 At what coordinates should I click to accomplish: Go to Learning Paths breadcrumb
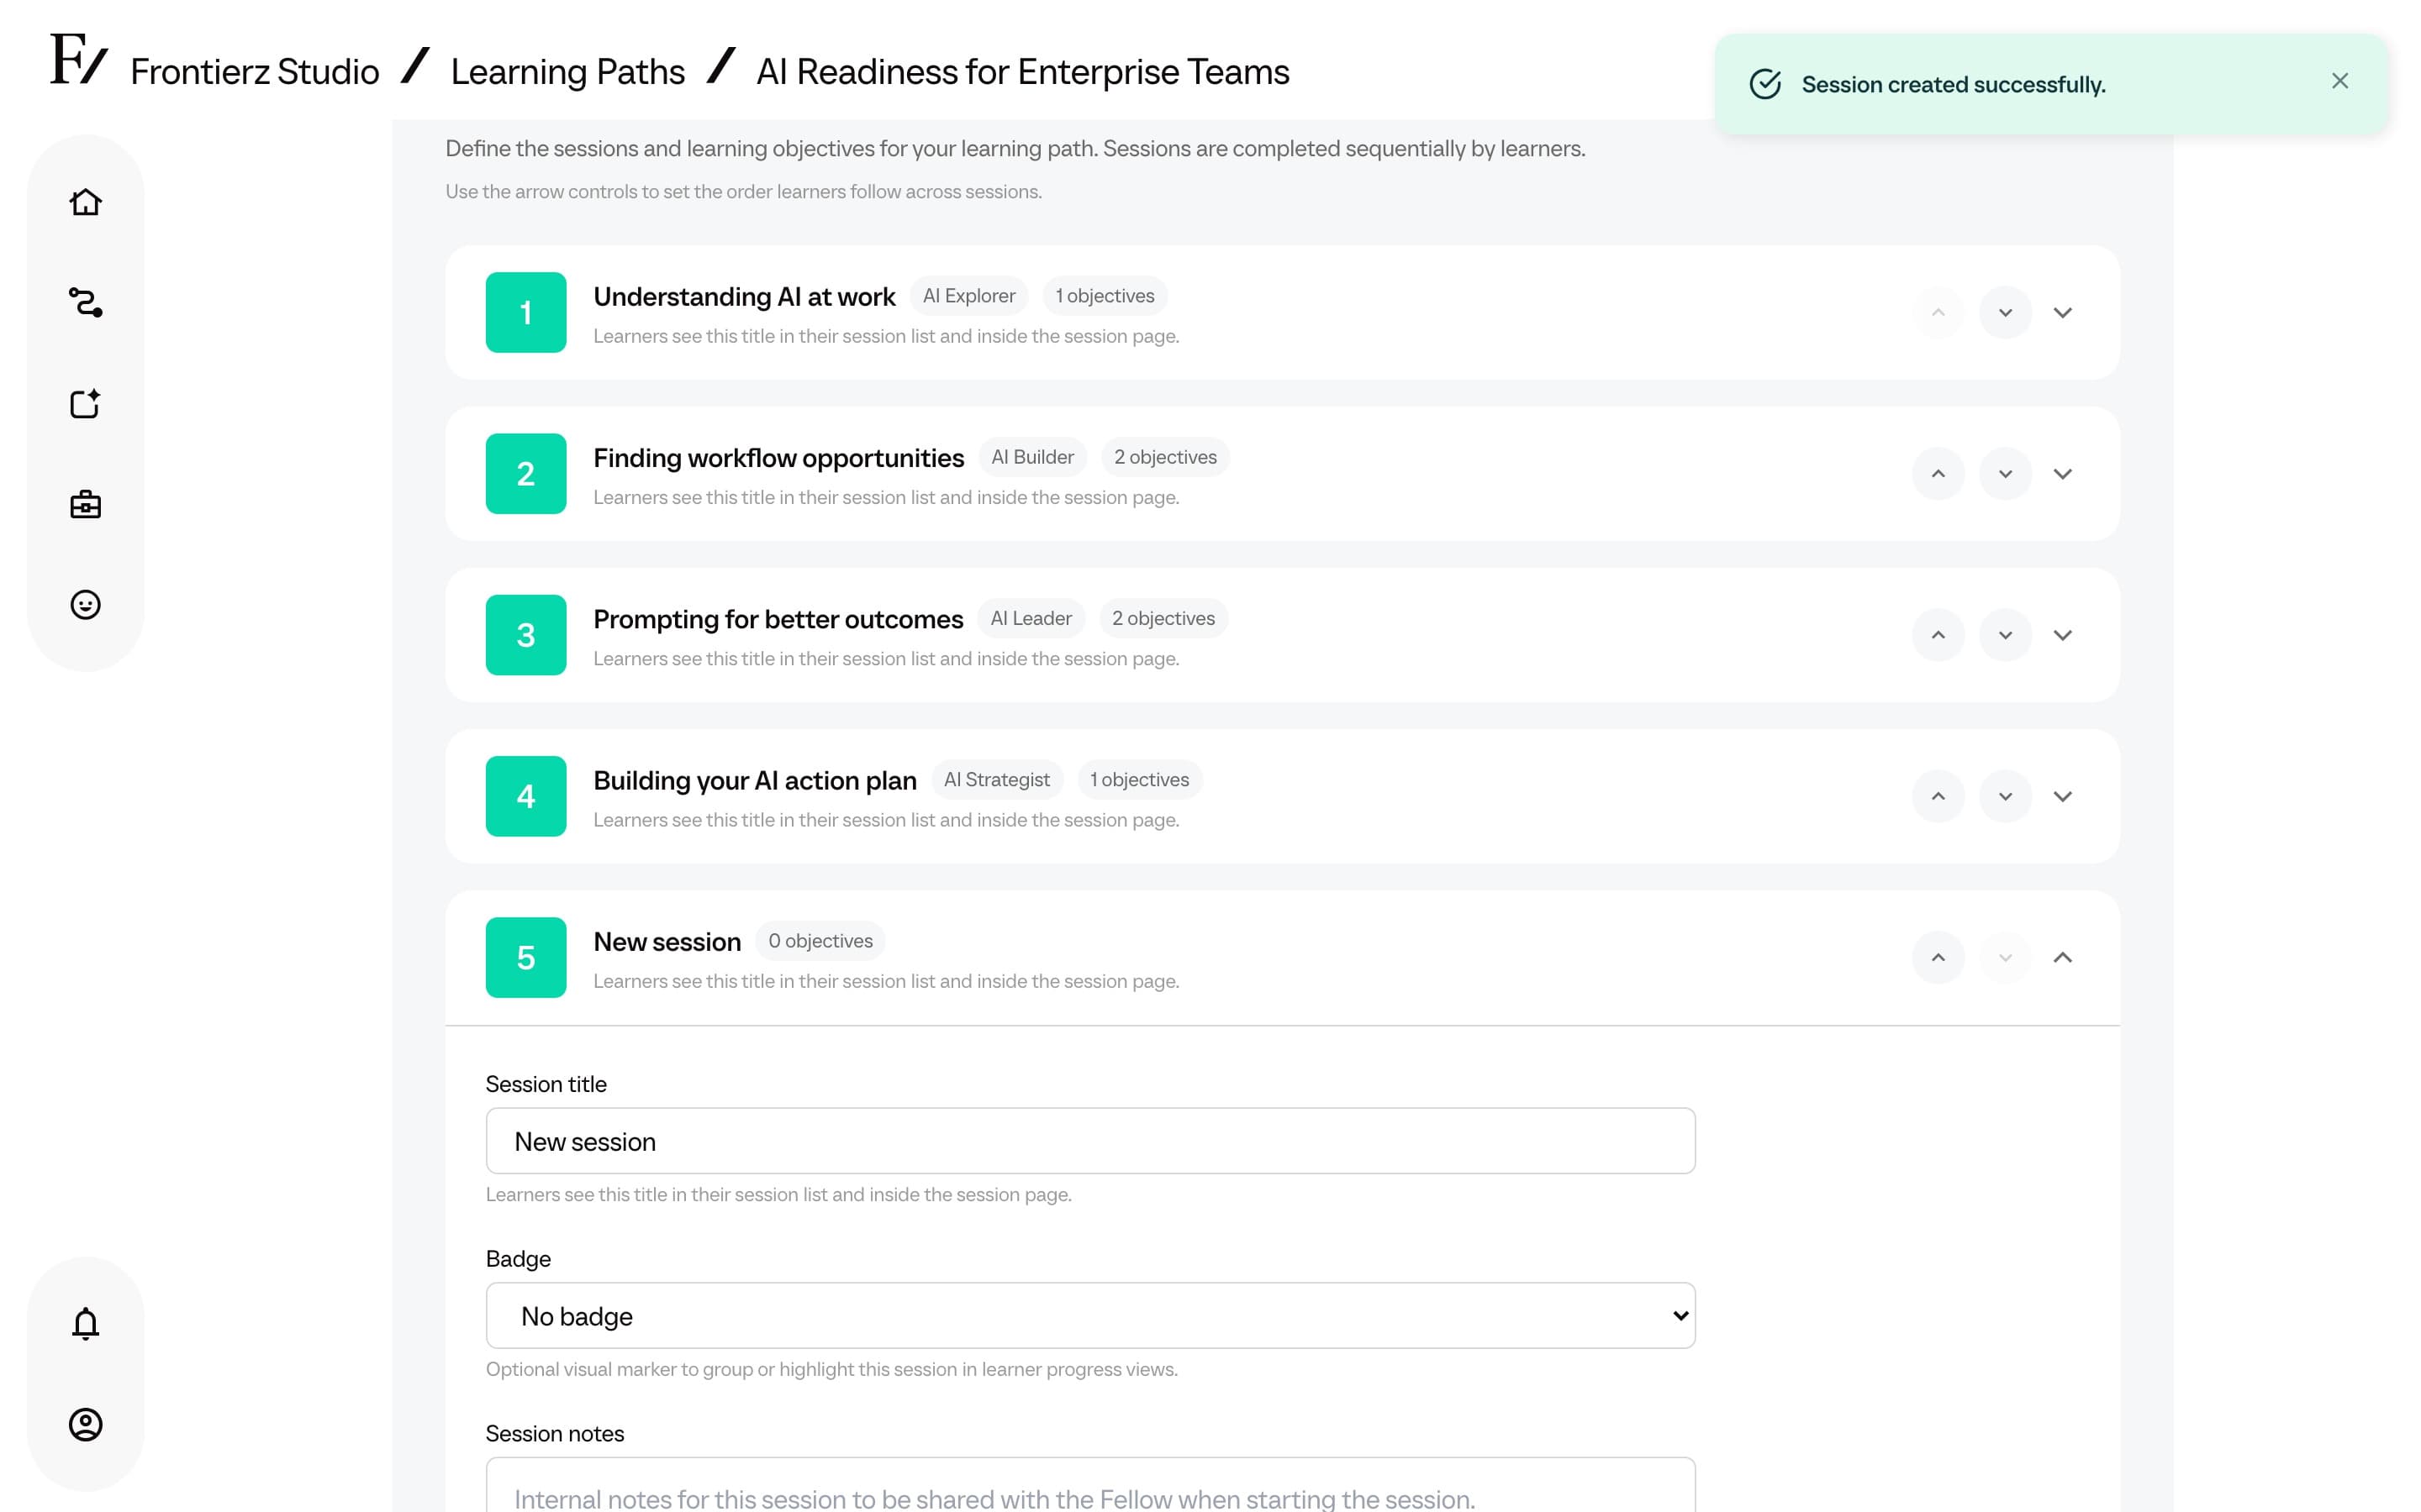click(x=567, y=72)
